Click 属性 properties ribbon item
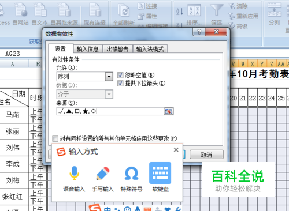Viewport: 289px width, 211px height. point(147,16)
